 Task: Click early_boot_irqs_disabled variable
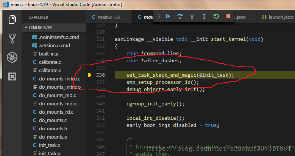pyautogui.click(x=161, y=125)
